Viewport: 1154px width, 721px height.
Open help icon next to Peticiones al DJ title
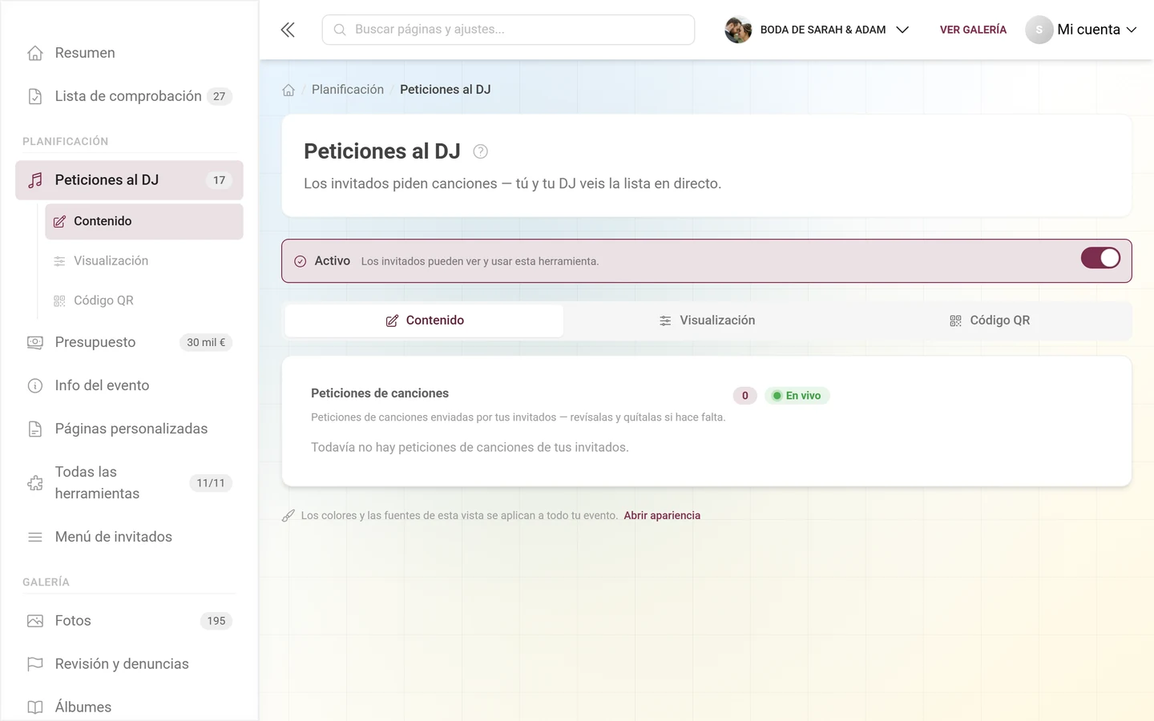tap(481, 151)
